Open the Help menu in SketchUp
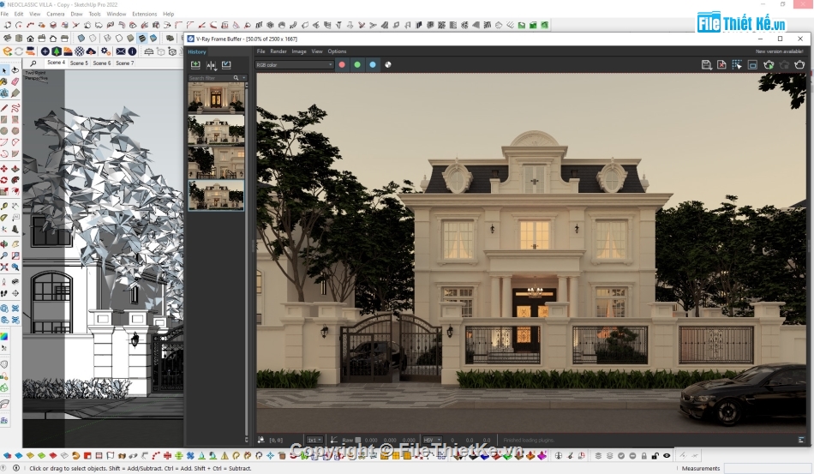Viewport: 814px width, 474px height. (168, 14)
